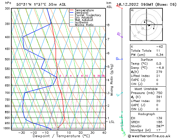Click the '40' temperature axis label
179x138 pixels.
click(104, 133)
